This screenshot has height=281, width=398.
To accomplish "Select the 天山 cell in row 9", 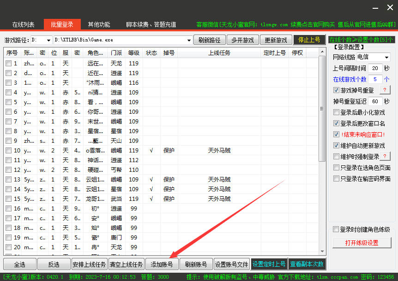I will pos(116,141).
